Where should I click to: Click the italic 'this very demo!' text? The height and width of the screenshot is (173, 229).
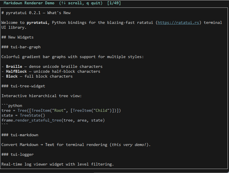click(x=129, y=145)
